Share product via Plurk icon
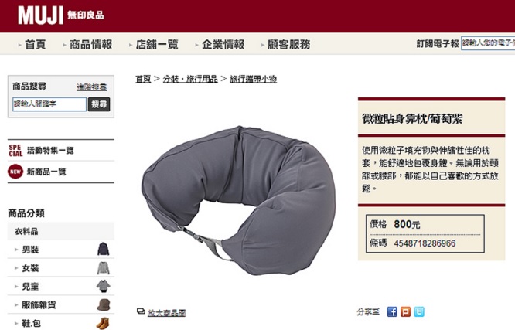The height and width of the screenshot is (330, 515). [x=406, y=311]
